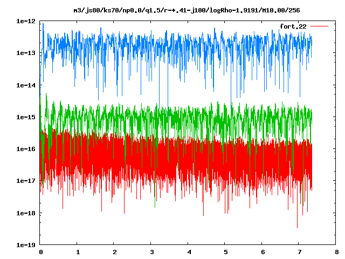Click the red legend line sample
This screenshot has height=259, width=345.
pyautogui.click(x=319, y=26)
